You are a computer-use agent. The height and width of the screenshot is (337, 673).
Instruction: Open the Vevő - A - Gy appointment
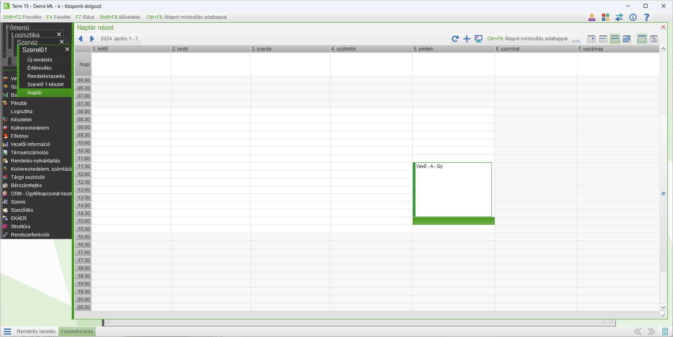(x=453, y=190)
